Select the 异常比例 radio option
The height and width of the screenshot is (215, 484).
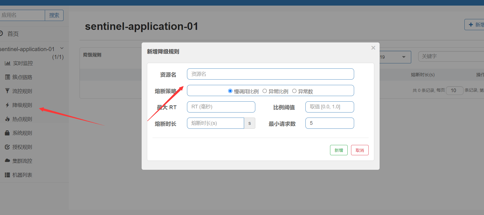tap(265, 91)
